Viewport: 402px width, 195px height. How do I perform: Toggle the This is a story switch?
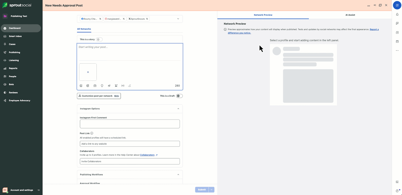pos(99,39)
